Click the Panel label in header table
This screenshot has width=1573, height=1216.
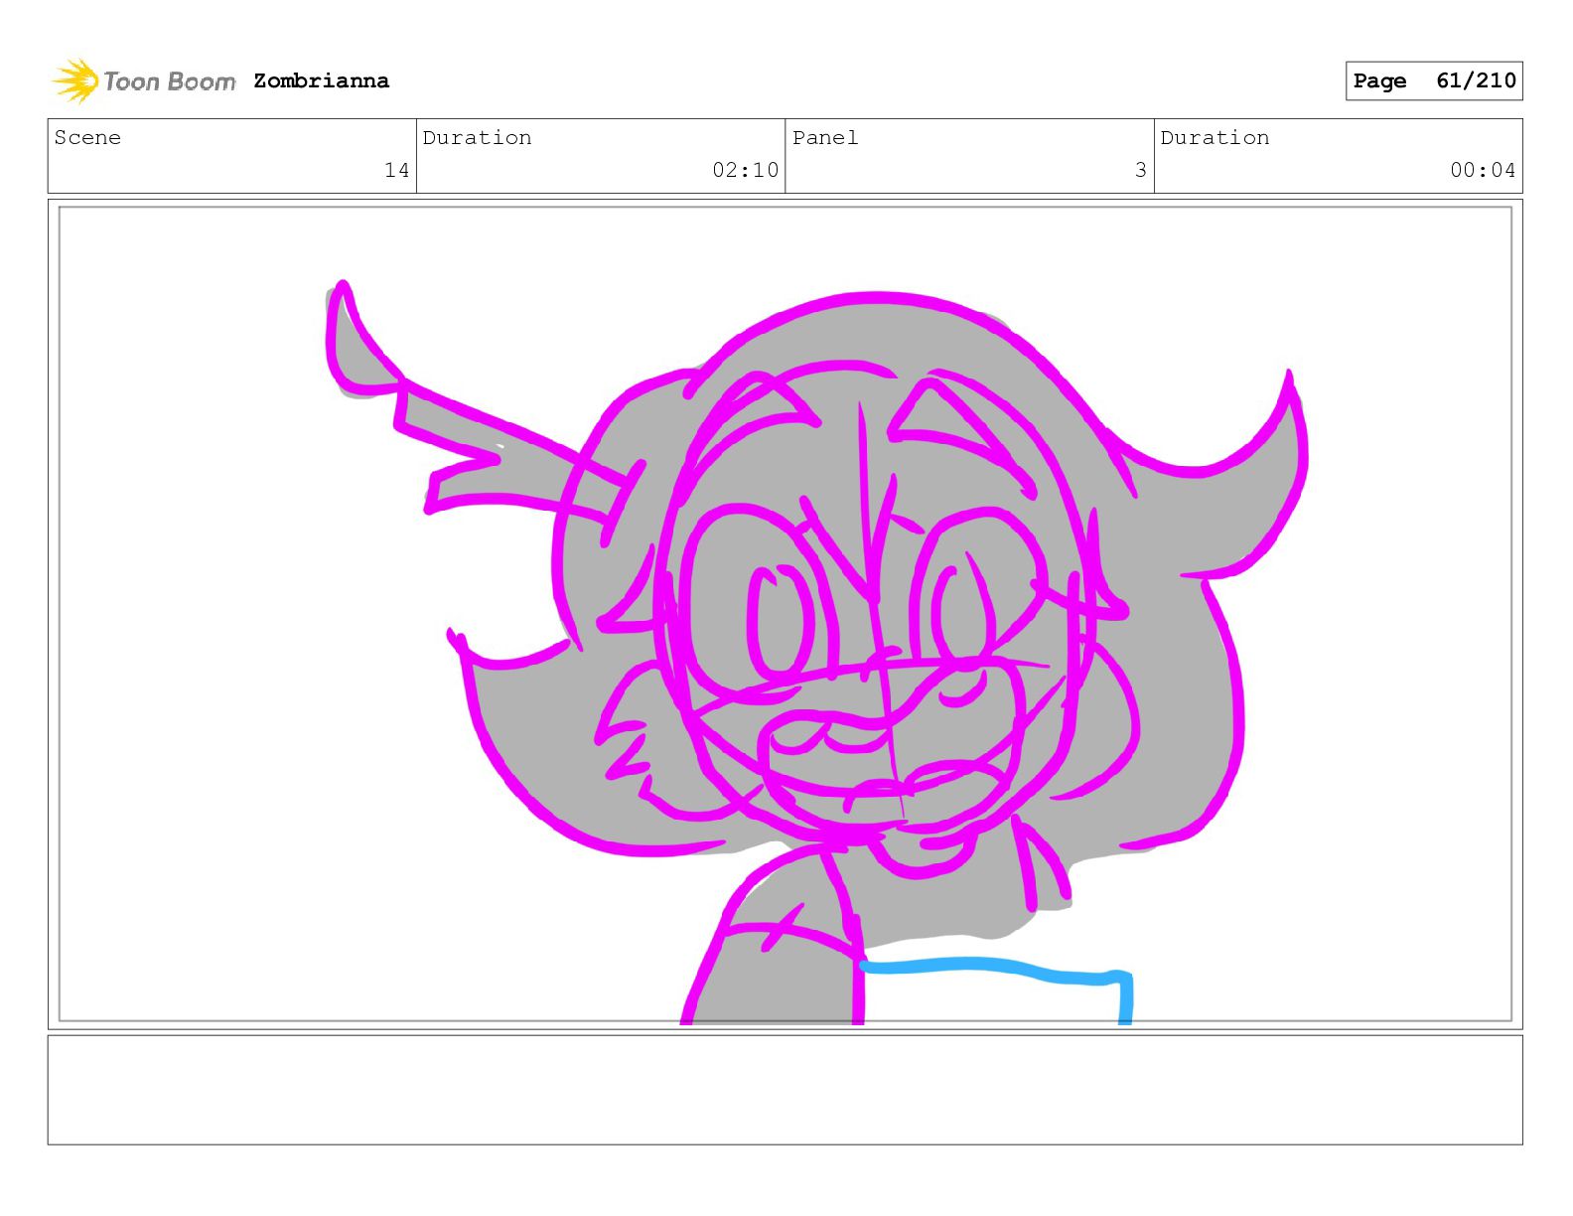(x=824, y=137)
